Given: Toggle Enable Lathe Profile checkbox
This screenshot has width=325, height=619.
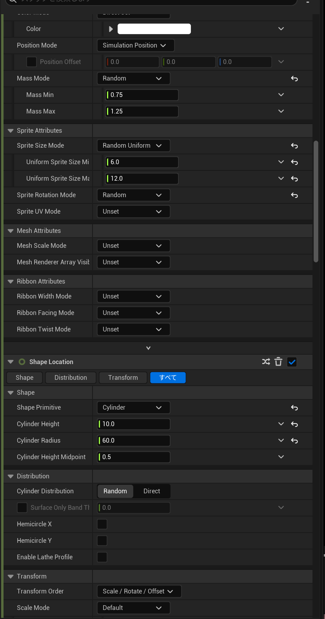Looking at the screenshot, I should pyautogui.click(x=102, y=557).
